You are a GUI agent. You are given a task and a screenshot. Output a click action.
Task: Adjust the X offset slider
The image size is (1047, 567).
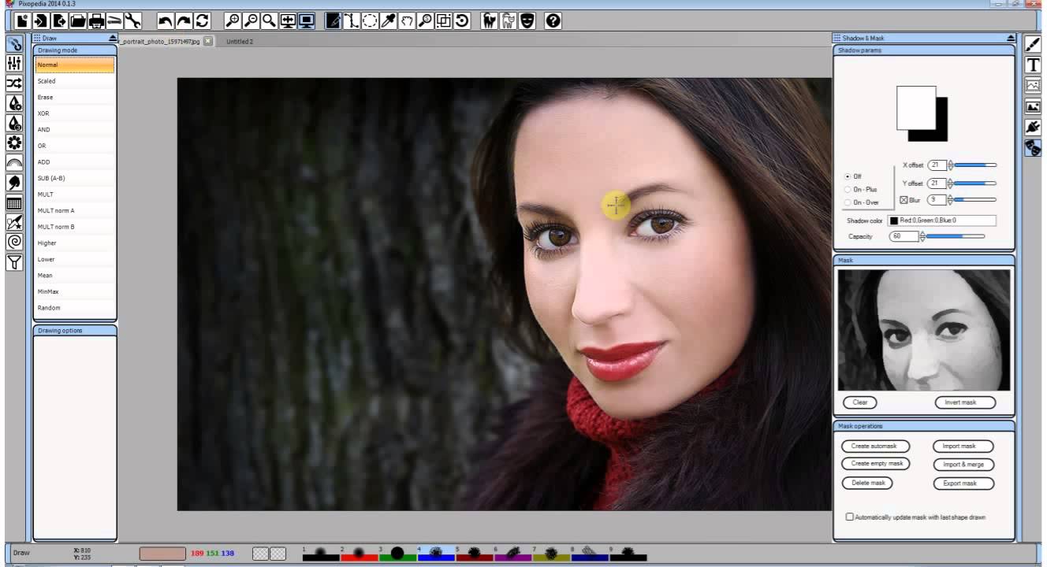coord(975,165)
